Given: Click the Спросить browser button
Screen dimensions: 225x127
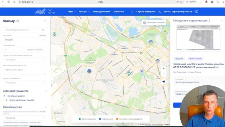Looking at the screenshot, I should coord(191,2).
